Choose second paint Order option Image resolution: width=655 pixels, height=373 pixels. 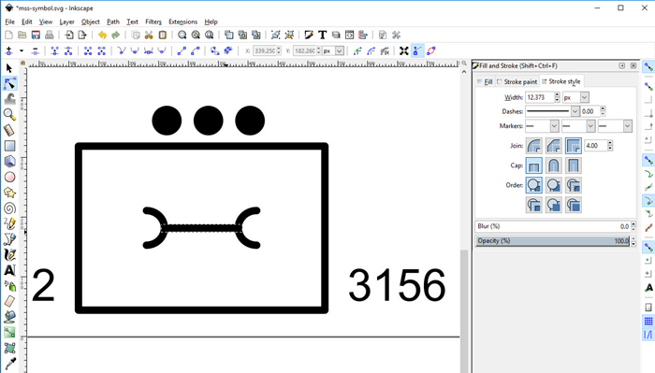[x=554, y=185]
